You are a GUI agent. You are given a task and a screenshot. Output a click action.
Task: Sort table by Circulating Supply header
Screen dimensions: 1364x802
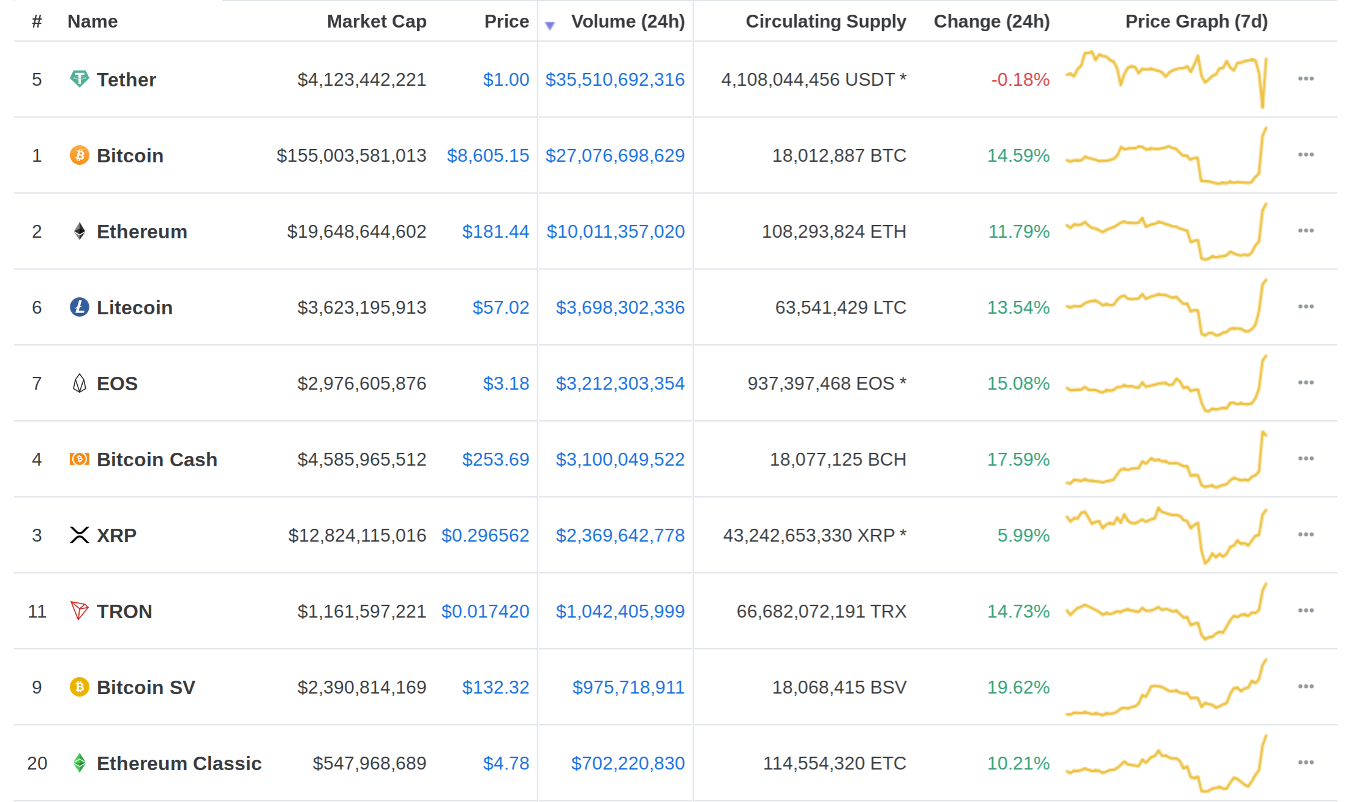pyautogui.click(x=826, y=21)
